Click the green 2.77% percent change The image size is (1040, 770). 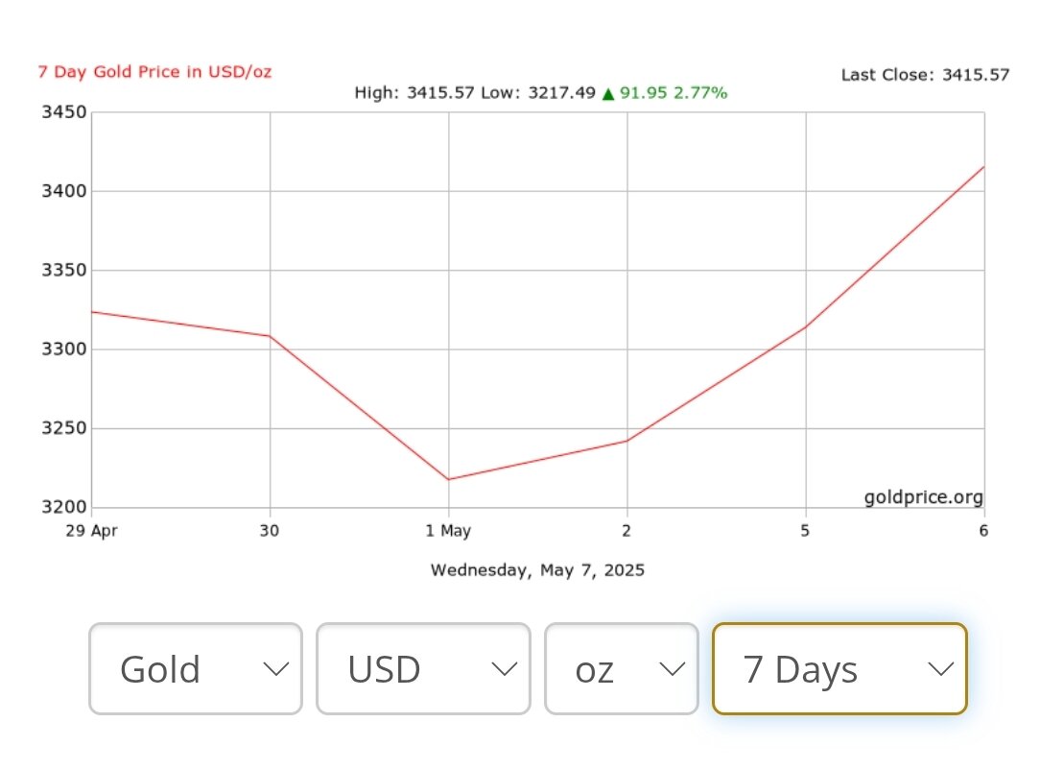[700, 93]
